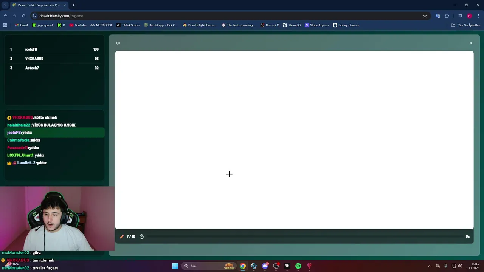Click the pencil icon beside 7 / 10
Screen dimensions: 484x272
(122, 236)
